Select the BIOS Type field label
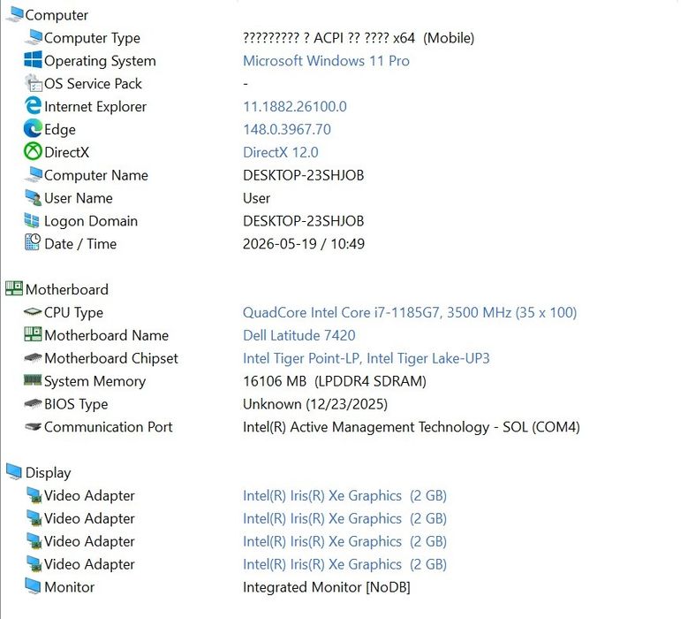The height and width of the screenshot is (619, 688). point(76,404)
